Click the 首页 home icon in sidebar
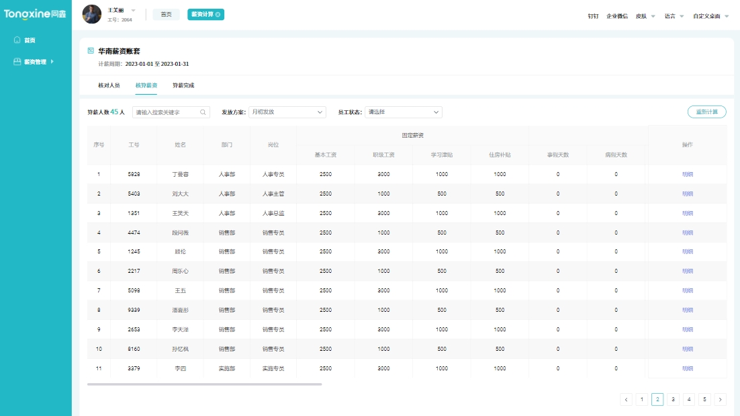The width and height of the screenshot is (740, 416). pos(17,40)
